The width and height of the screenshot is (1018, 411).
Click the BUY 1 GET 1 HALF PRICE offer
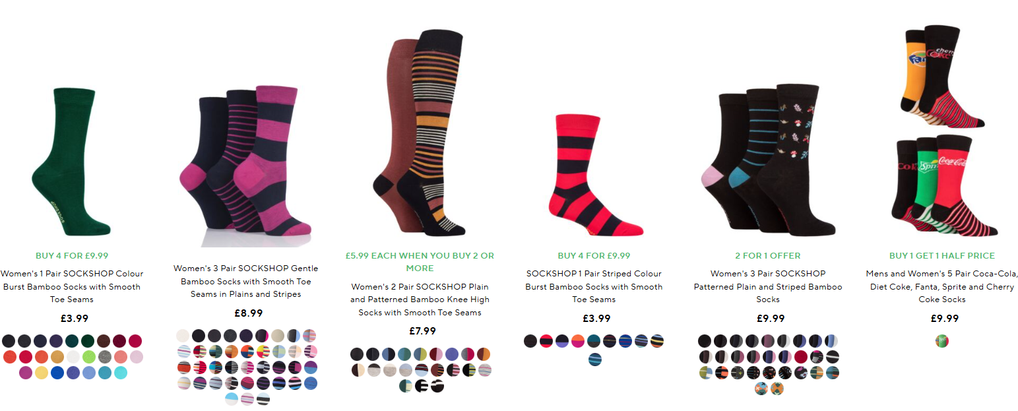942,255
